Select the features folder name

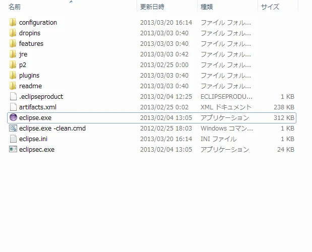pyautogui.click(x=31, y=43)
